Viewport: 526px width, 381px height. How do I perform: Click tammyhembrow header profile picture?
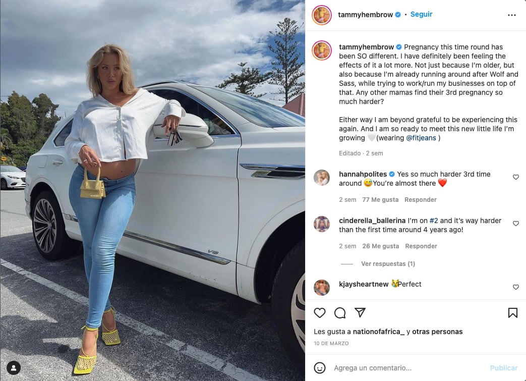[322, 15]
